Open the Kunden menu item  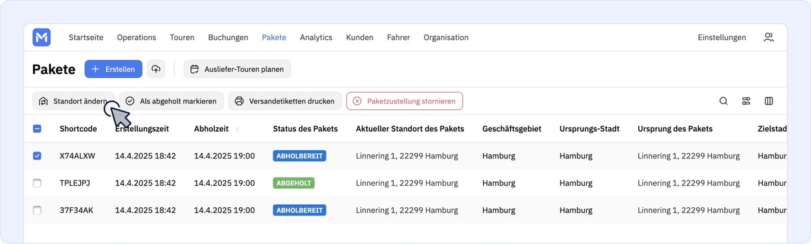360,37
